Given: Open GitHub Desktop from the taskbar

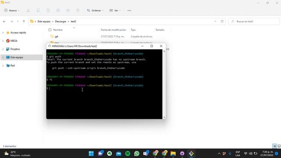Looking at the screenshot, I should (182, 154).
